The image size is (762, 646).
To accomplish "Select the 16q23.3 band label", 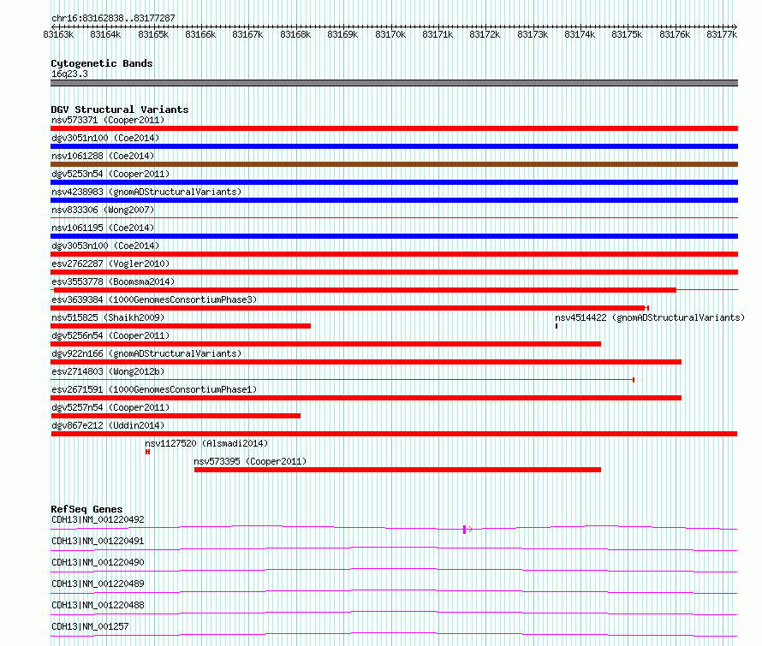I will coord(69,74).
